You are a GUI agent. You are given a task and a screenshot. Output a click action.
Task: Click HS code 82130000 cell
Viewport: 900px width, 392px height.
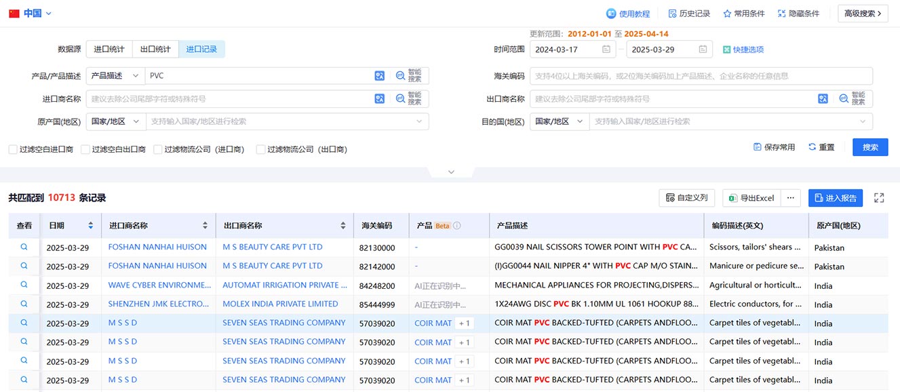[377, 248]
